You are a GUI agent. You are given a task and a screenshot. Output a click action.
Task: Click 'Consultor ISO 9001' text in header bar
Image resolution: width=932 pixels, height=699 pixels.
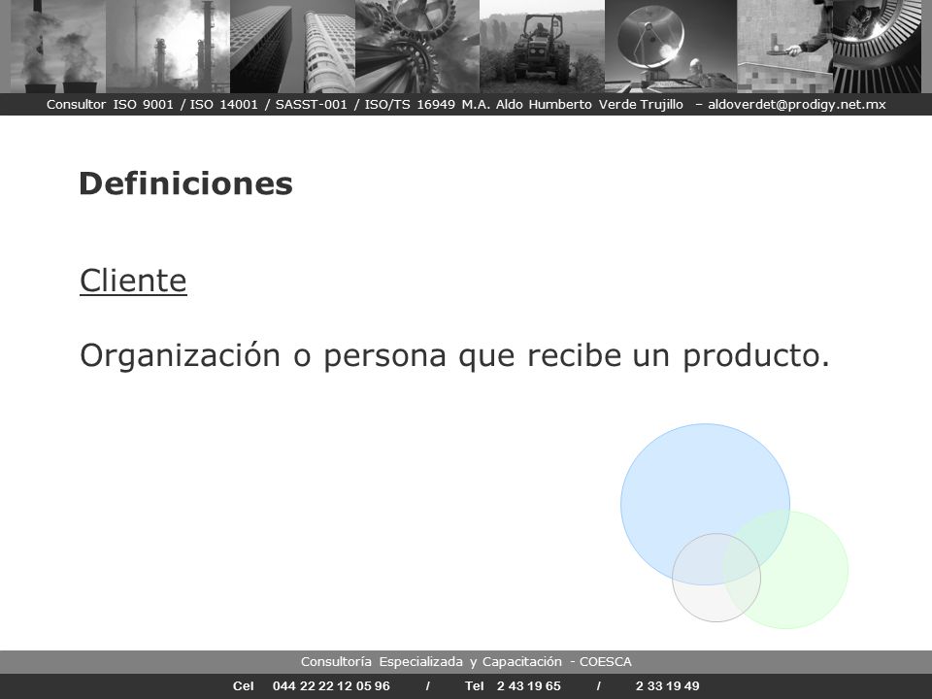(110, 105)
